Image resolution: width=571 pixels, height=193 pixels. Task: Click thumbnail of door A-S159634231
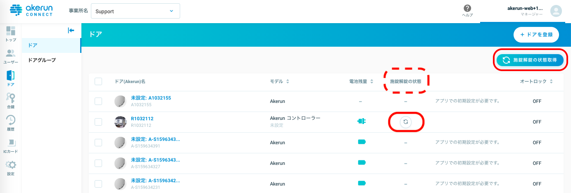pyautogui.click(x=120, y=184)
